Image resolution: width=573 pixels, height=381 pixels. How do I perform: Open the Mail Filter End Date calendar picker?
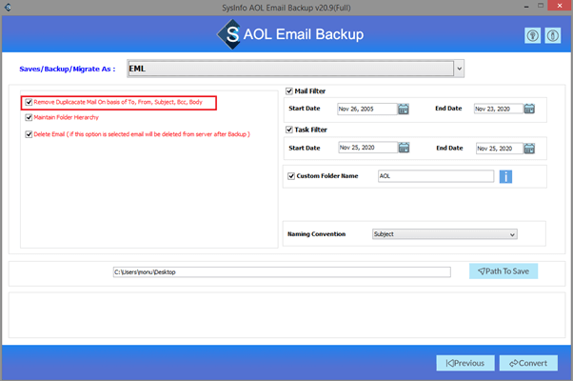(x=529, y=109)
